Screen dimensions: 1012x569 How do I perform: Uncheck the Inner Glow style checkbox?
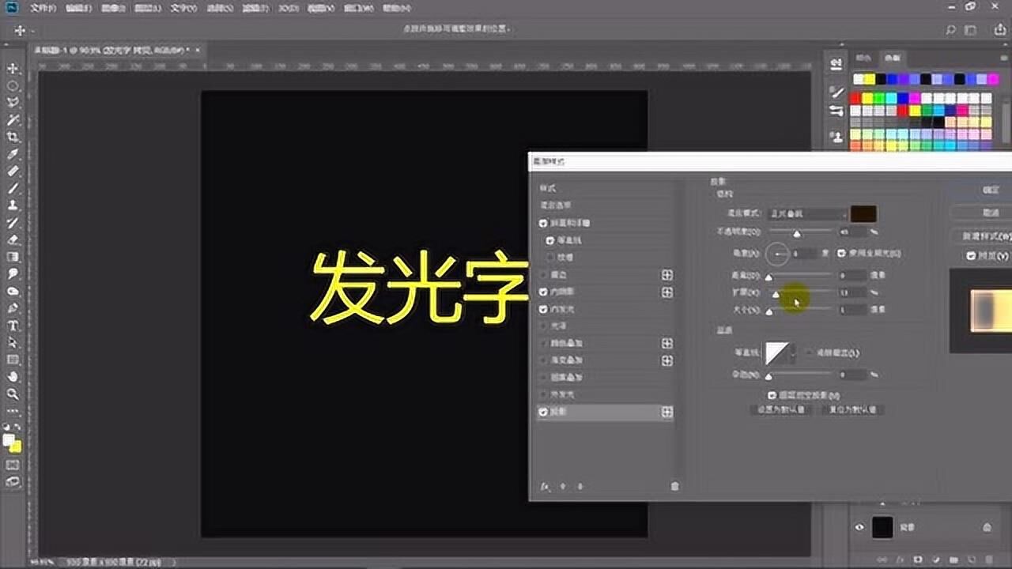click(543, 309)
